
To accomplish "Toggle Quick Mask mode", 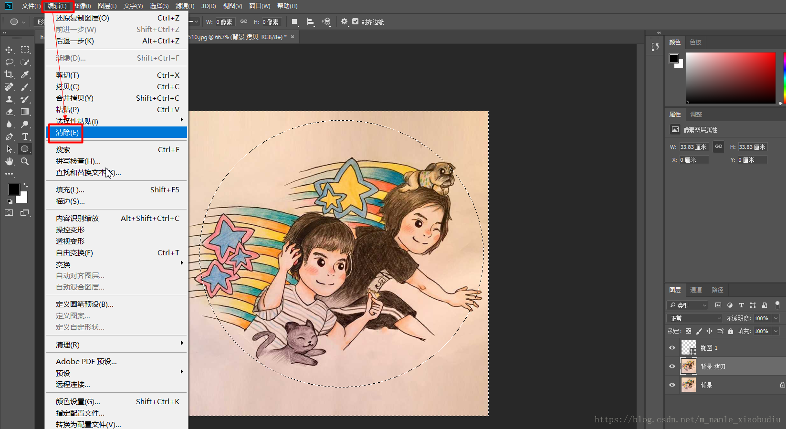I will tap(9, 213).
